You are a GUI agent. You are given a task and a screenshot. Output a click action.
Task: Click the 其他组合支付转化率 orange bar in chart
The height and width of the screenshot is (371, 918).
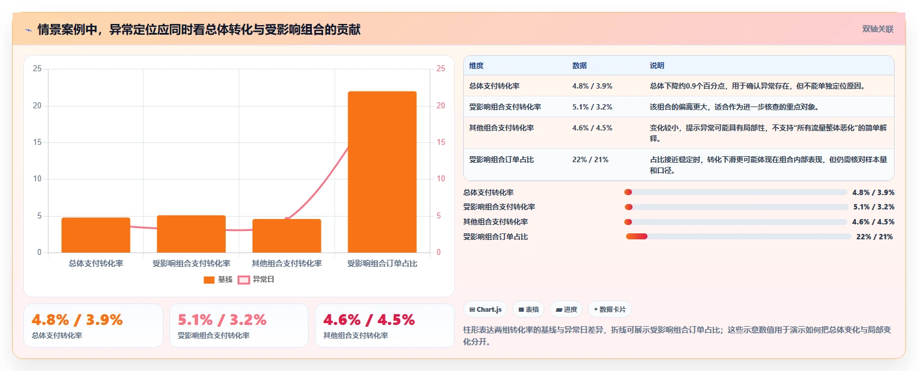point(287,236)
